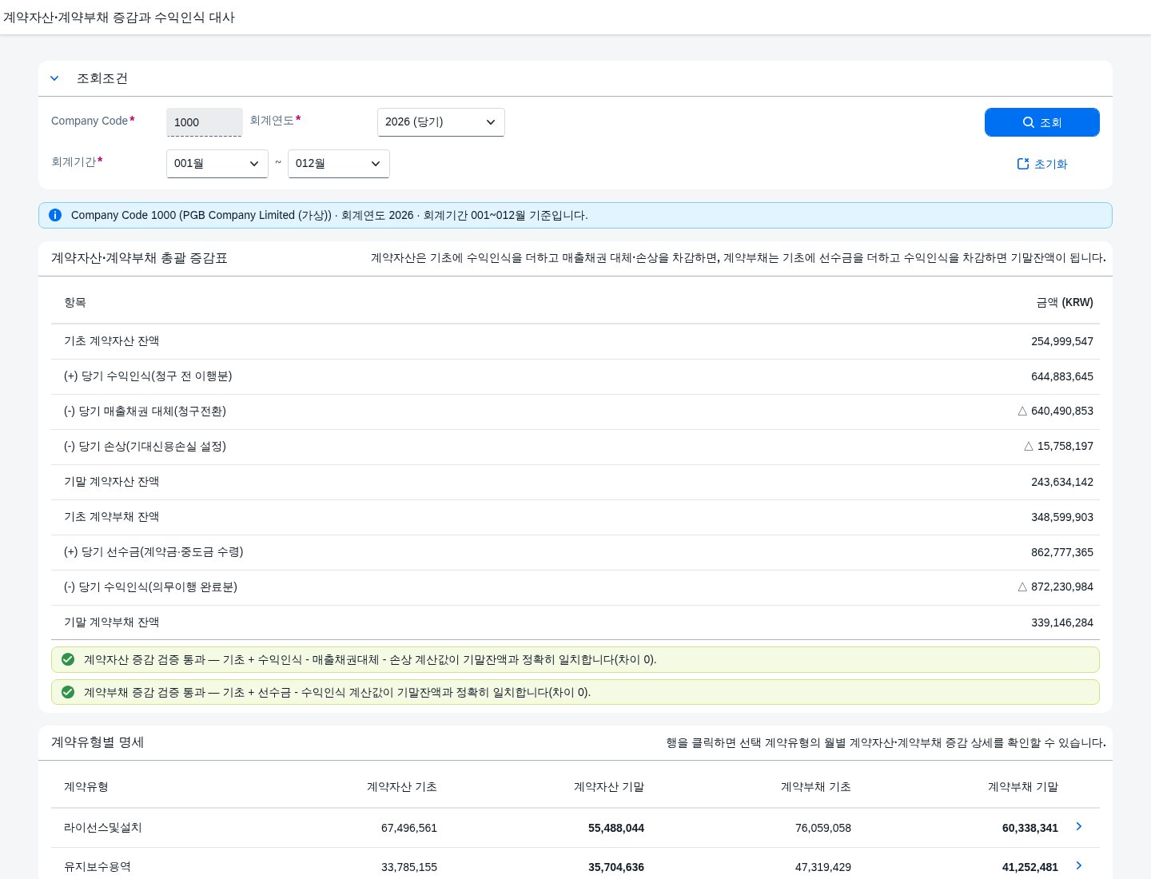Screen dimensions: 1151x879
Task: Click the 기초 계약부채 잔액 row label
Action: pos(112,517)
